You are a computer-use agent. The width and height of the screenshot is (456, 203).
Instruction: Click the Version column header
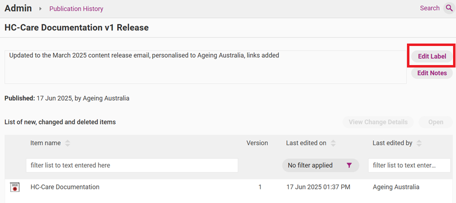(x=257, y=143)
